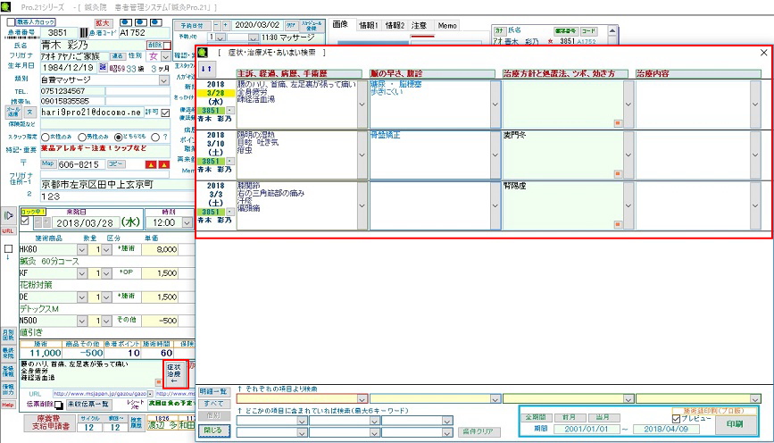774x443 pixels.
Task: Open the HK60 treatment item dropdown
Action: [82, 249]
